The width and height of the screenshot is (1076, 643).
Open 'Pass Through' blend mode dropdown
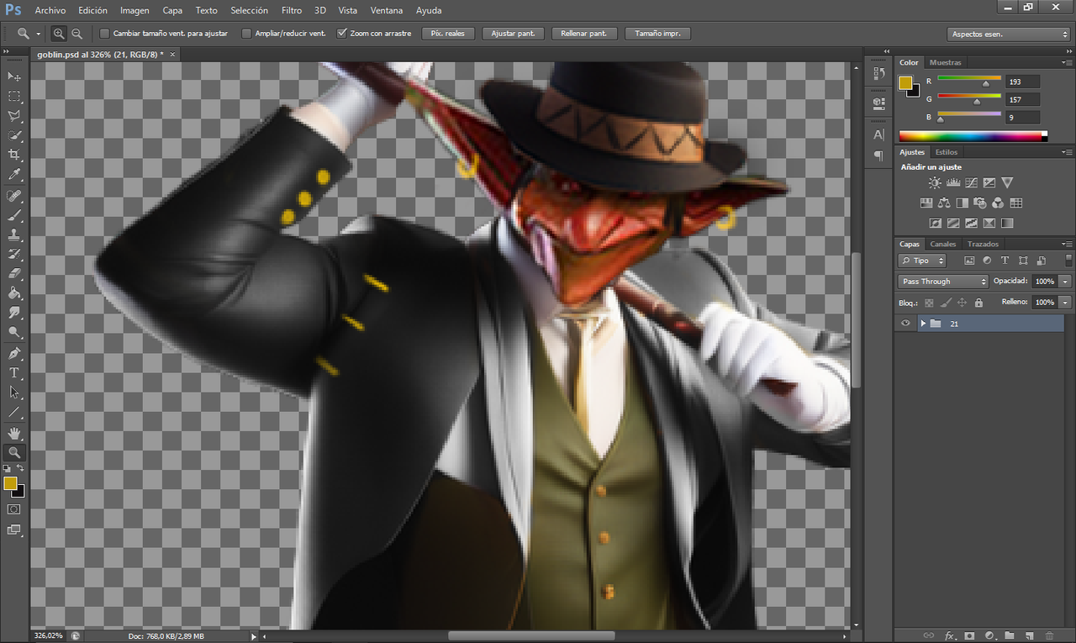943,282
